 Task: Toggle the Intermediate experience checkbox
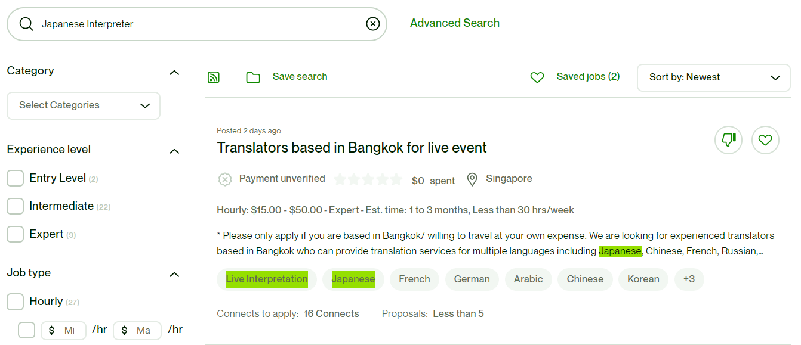coord(15,206)
